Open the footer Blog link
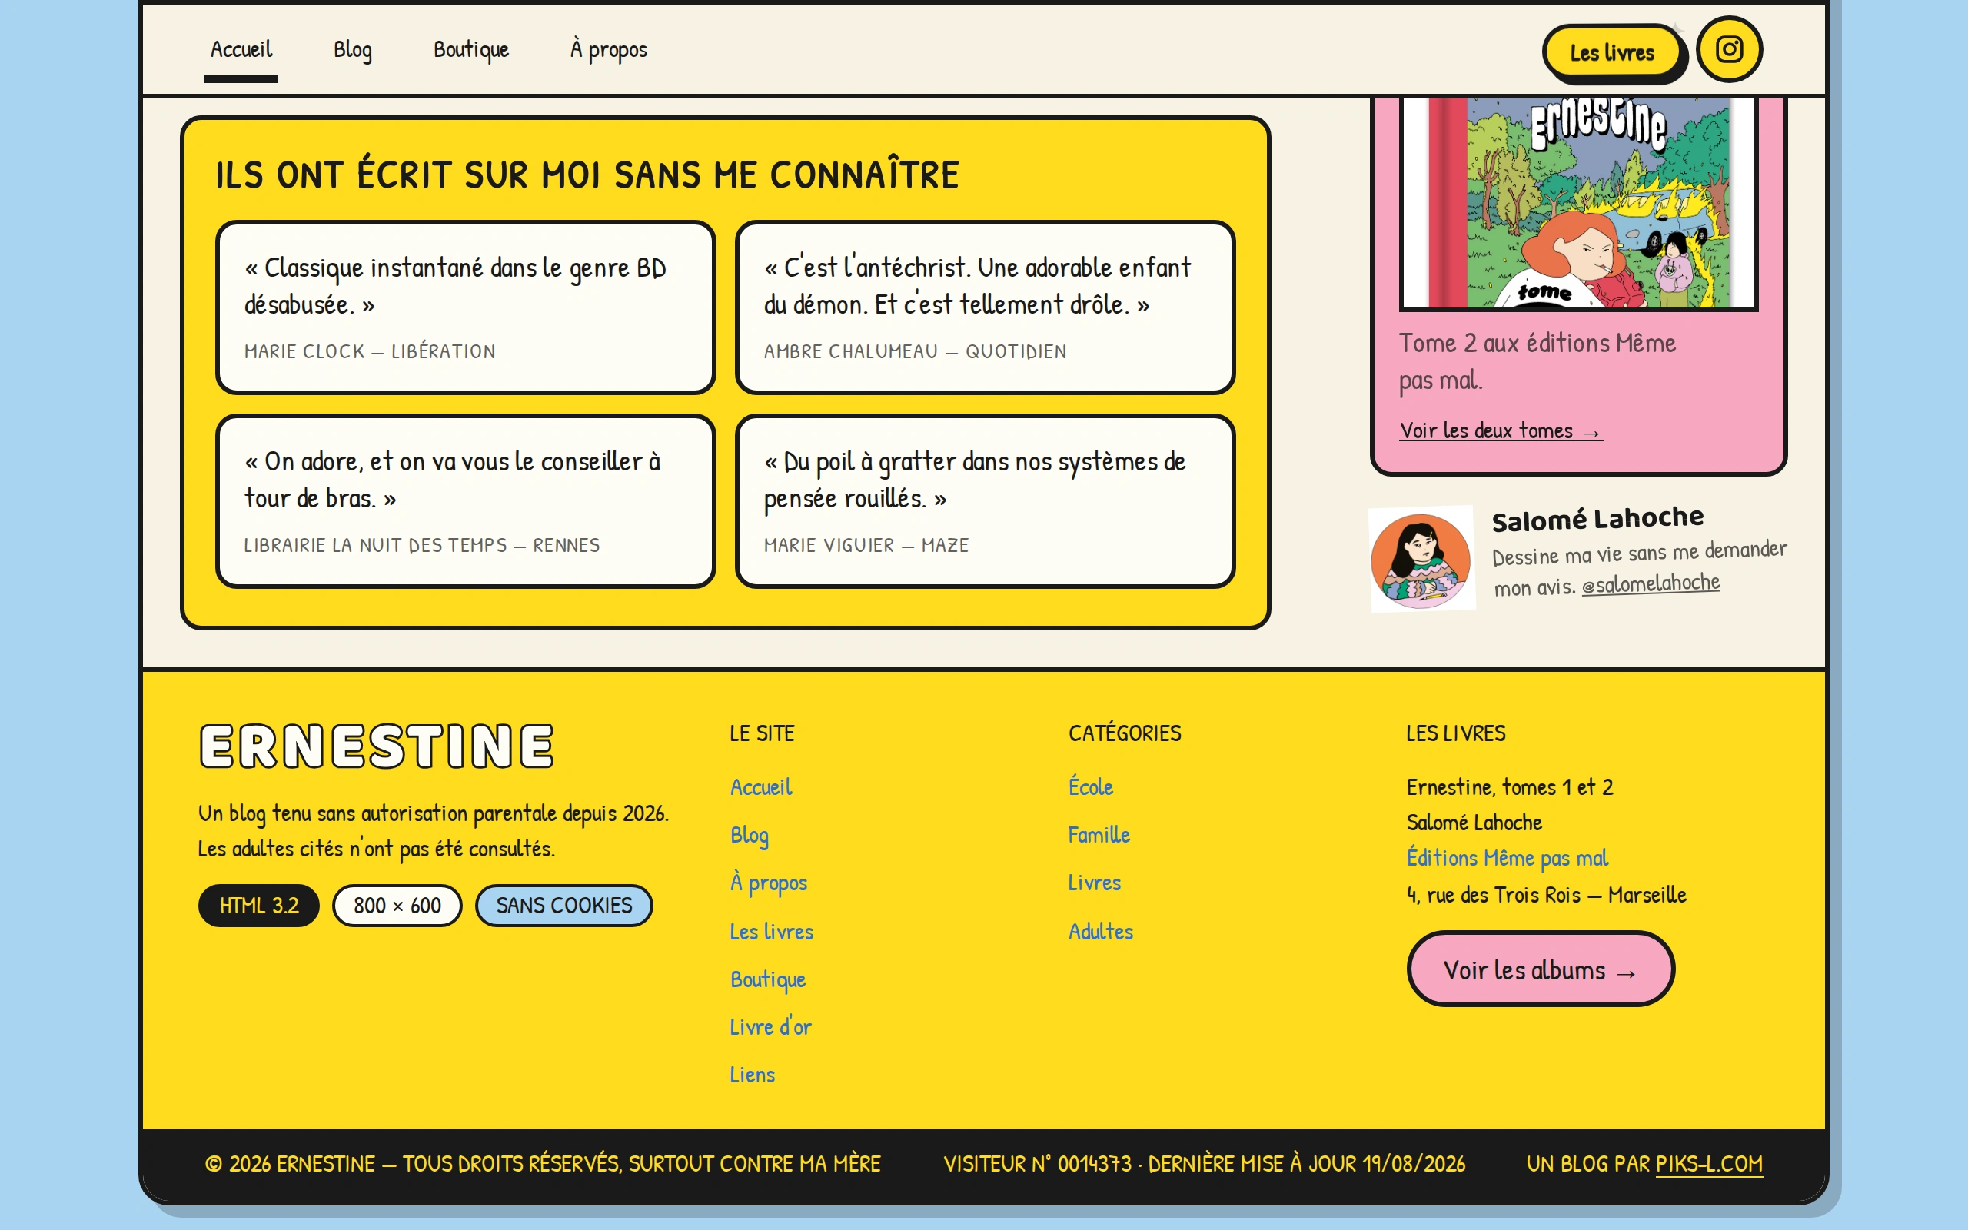1968x1230 pixels. pos(749,835)
